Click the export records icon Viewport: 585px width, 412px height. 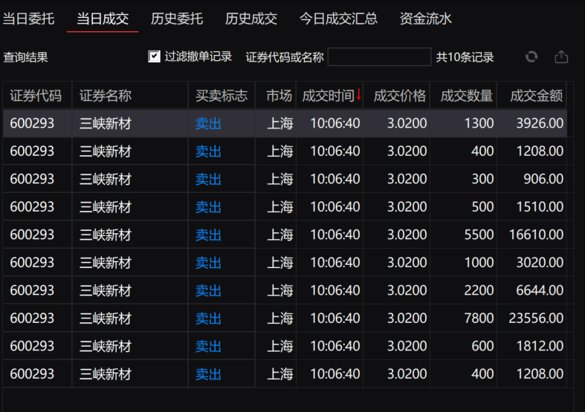[561, 57]
